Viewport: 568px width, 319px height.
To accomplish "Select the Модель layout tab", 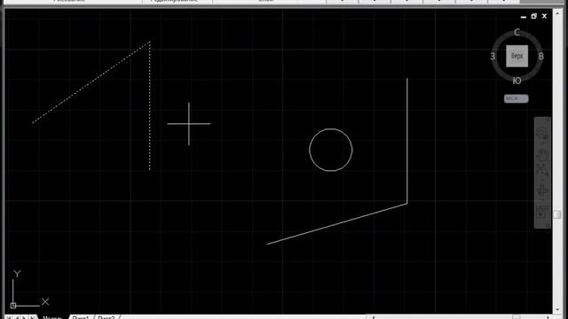I will [x=52, y=317].
